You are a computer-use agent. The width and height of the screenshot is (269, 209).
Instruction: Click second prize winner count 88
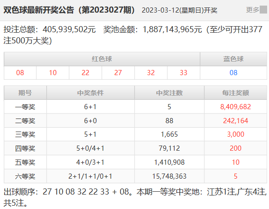pyautogui.click(x=169, y=121)
